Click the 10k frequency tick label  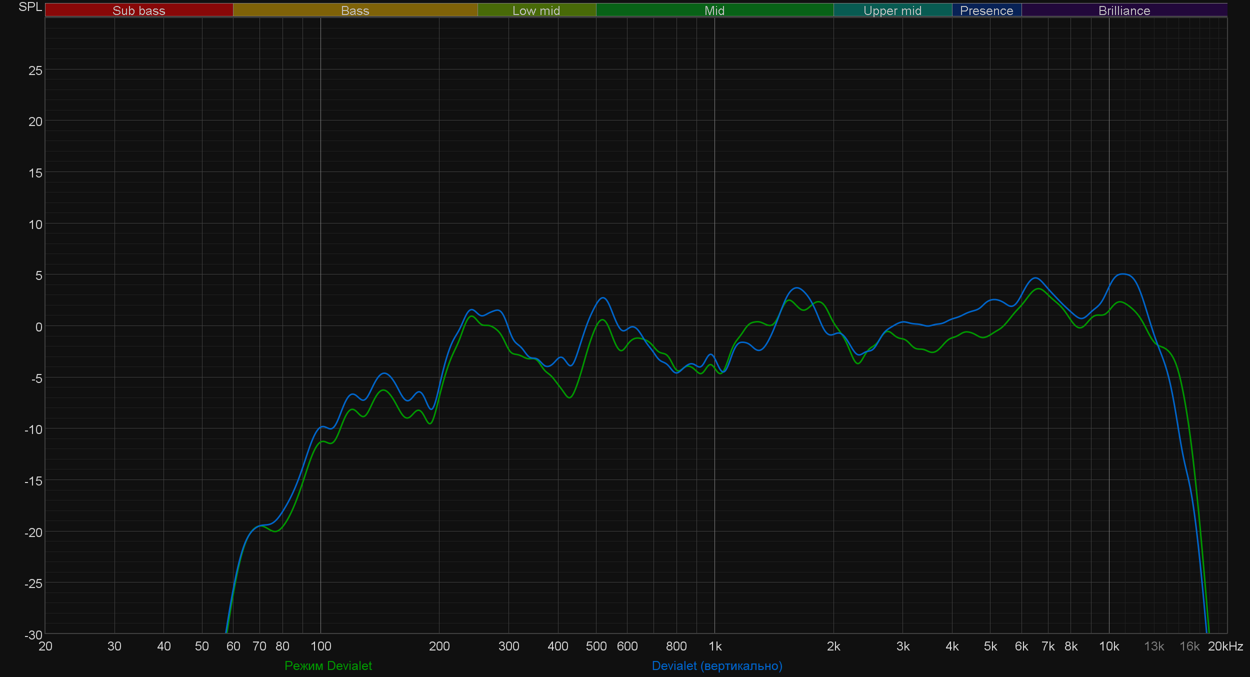click(x=1108, y=646)
